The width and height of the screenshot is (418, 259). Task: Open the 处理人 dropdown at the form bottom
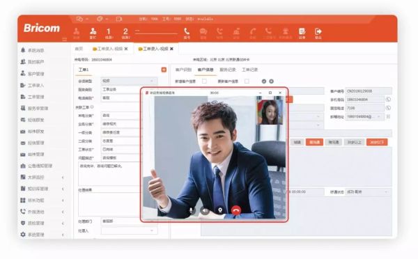coord(129,230)
